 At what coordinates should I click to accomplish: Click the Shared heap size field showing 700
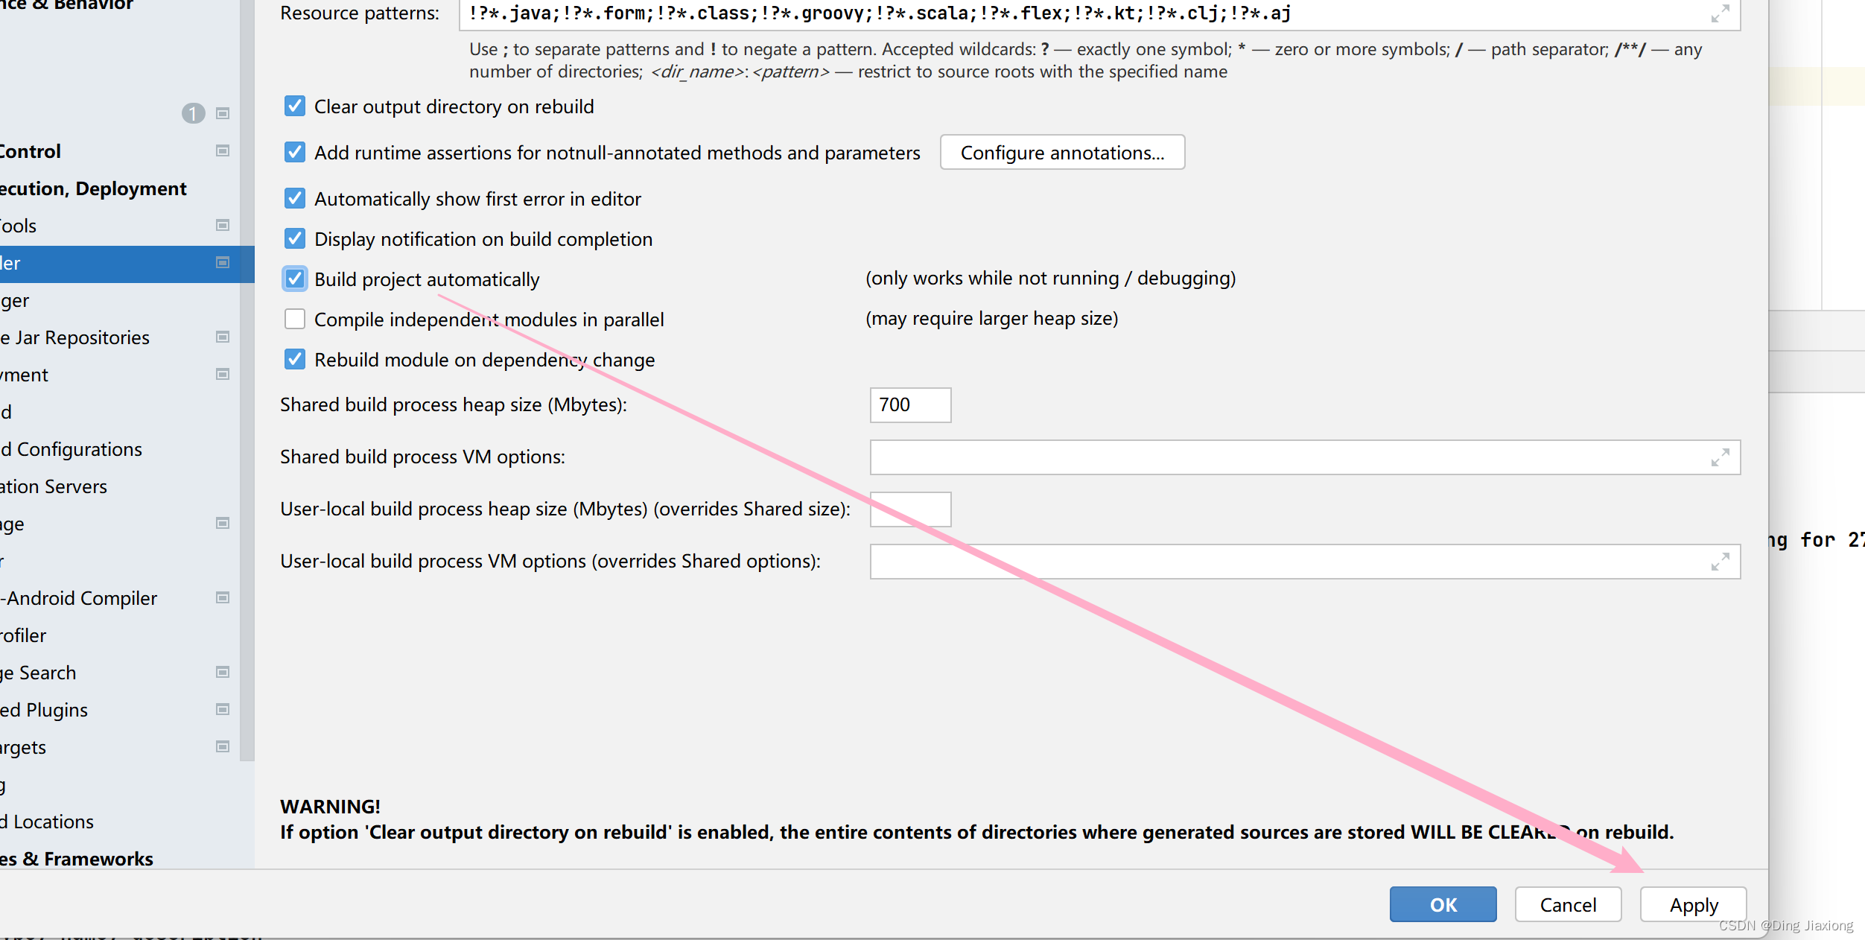click(910, 405)
